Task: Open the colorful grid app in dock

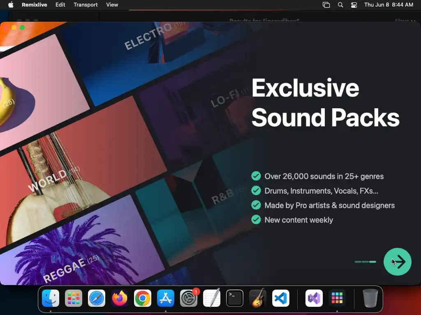Action: [x=337, y=298]
